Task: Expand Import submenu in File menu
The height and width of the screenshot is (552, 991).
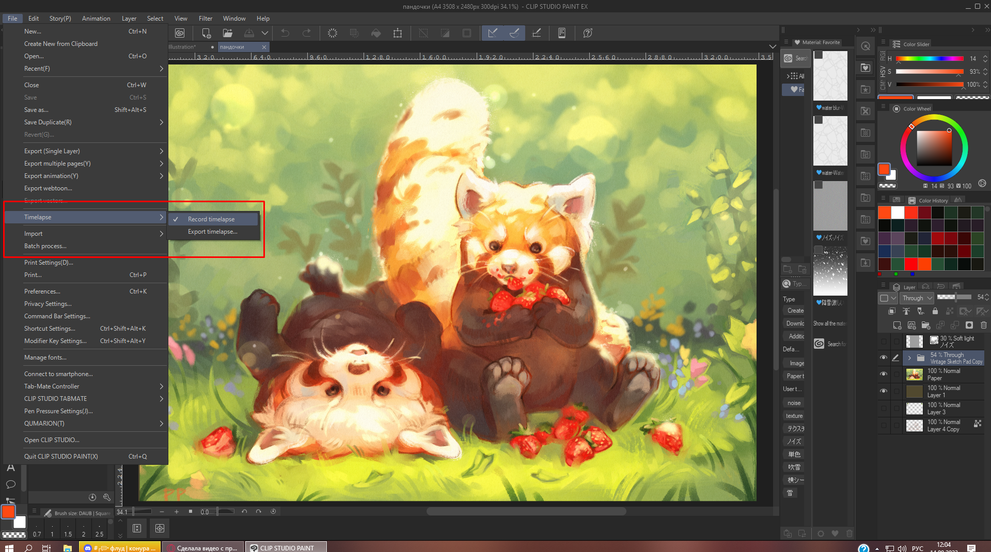Action: [86, 234]
